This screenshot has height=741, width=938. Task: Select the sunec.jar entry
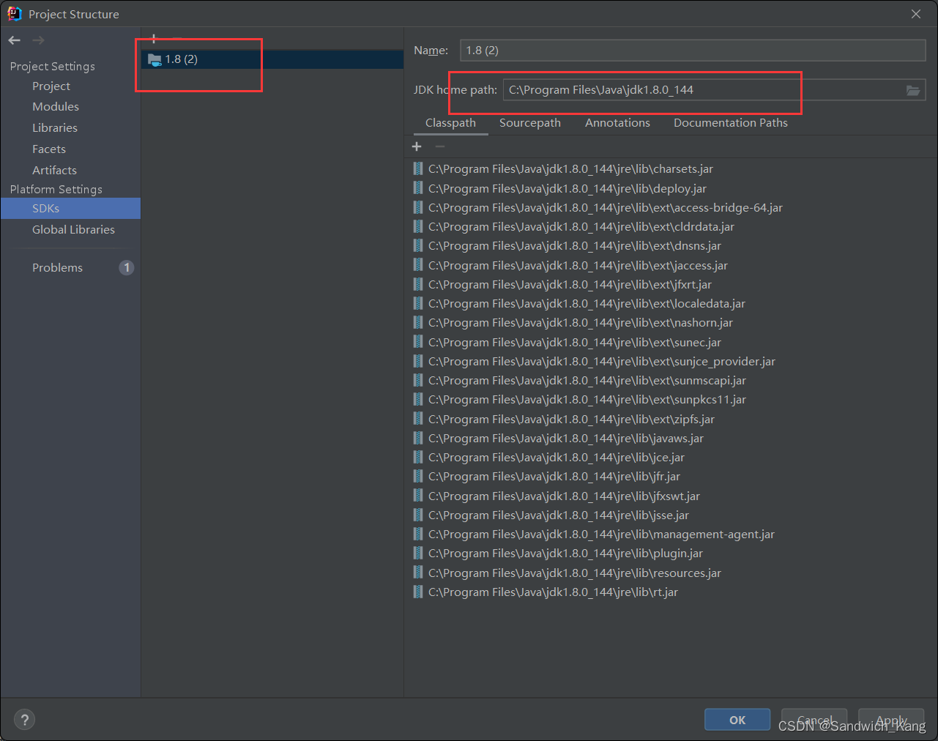567,342
